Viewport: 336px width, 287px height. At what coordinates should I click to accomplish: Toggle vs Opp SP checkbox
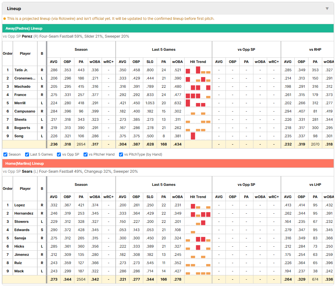(x=59, y=155)
